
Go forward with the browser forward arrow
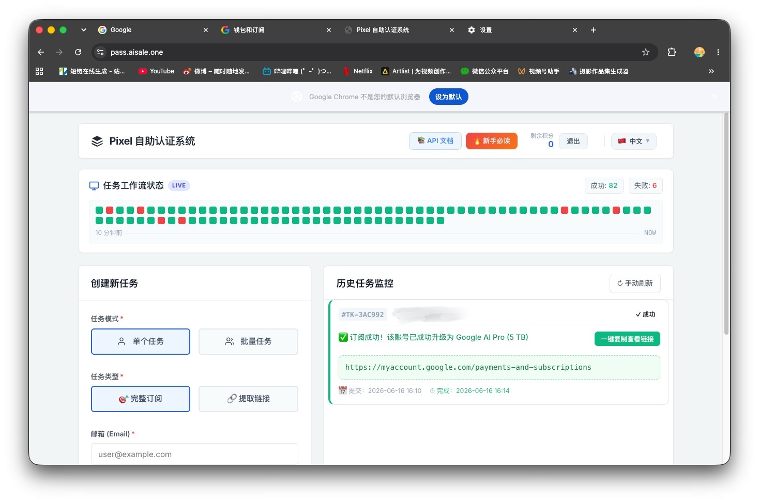point(59,52)
